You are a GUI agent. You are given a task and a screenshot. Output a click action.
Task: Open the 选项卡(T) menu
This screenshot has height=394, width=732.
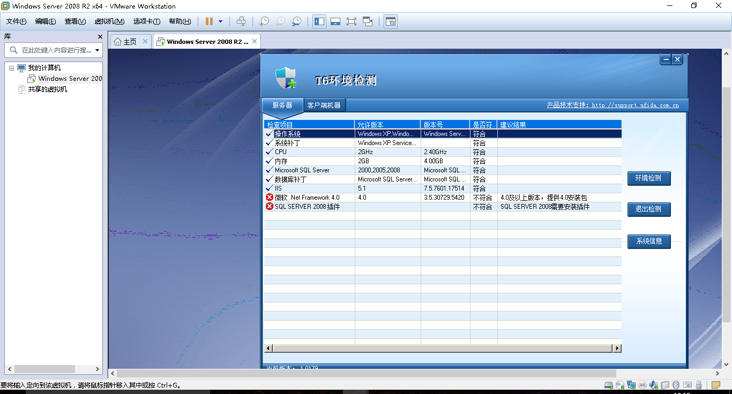click(x=147, y=21)
